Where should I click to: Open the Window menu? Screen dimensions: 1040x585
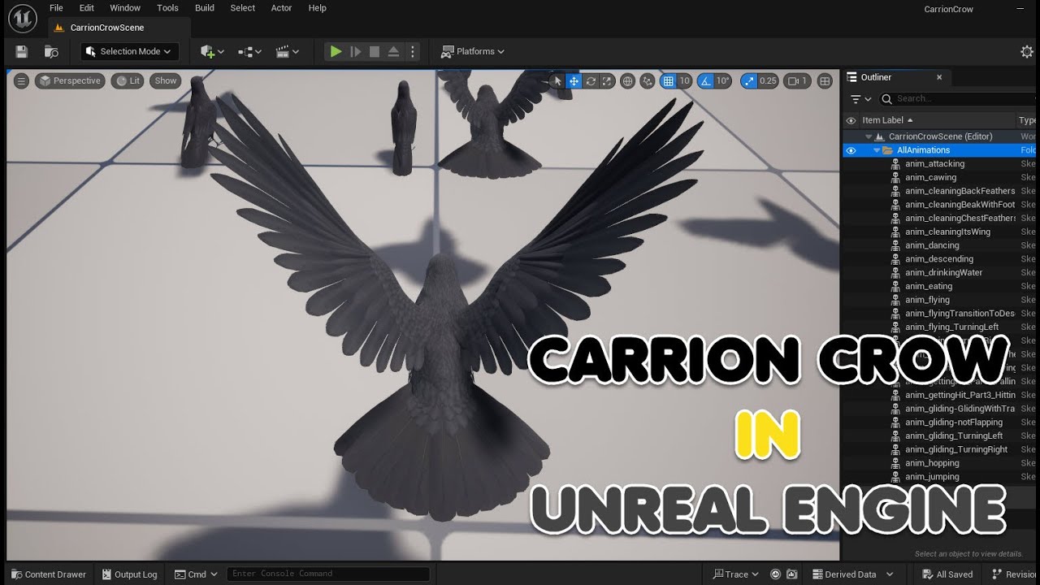point(125,8)
